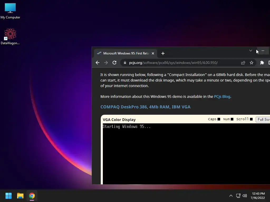Open COMPAQ DeskPro 386 heading link
Image resolution: width=270 pixels, height=202 pixels.
tap(145, 107)
